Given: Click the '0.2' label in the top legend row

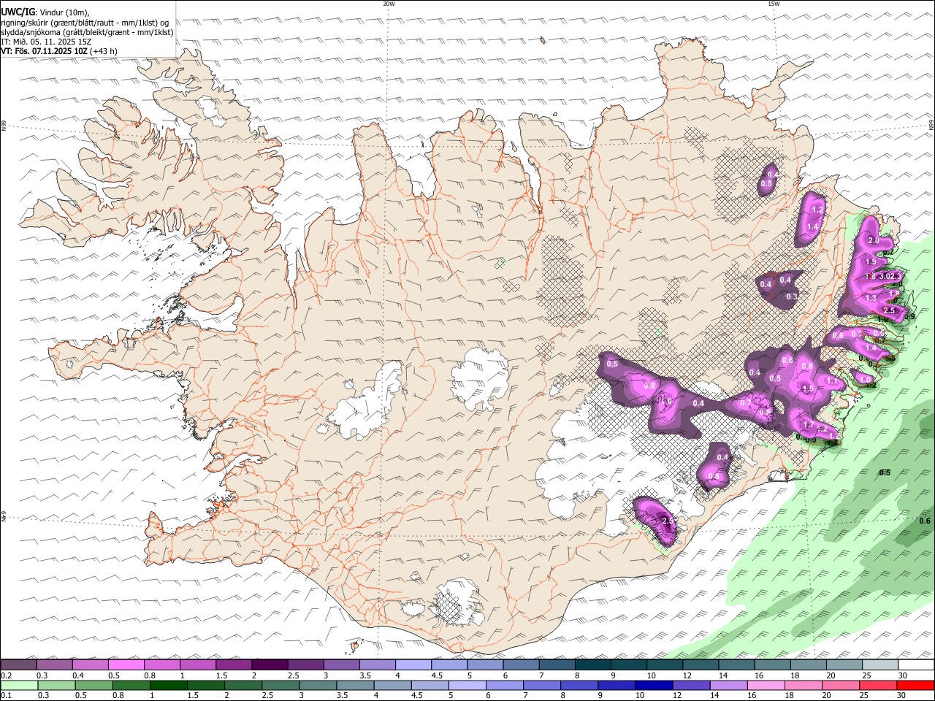Looking at the screenshot, I should point(6,675).
